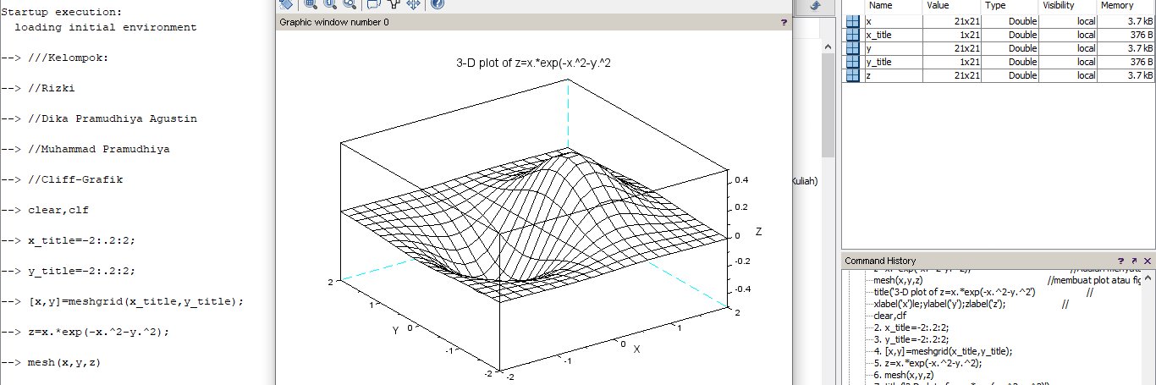Click the zoom out magnifier icon
Image resolution: width=1156 pixels, height=385 pixels.
(x=349, y=3)
